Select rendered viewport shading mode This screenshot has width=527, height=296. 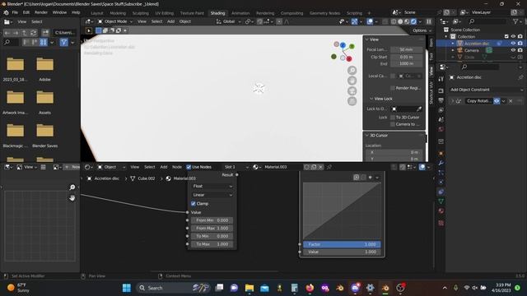(413, 21)
